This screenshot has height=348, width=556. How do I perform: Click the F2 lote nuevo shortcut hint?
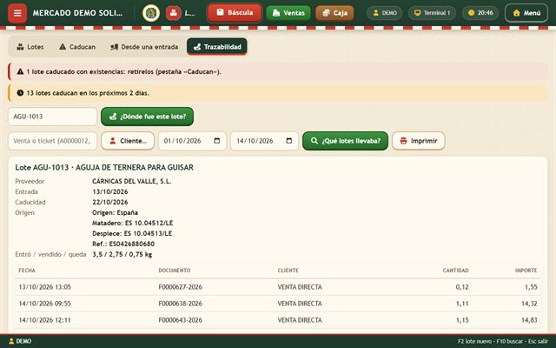click(x=475, y=341)
